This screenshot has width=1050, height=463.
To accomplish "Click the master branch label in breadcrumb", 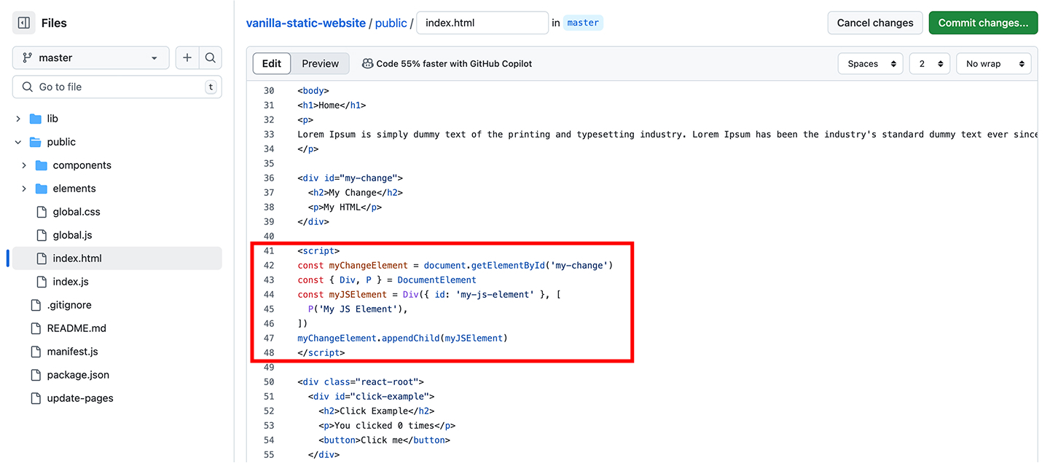I will coord(583,23).
